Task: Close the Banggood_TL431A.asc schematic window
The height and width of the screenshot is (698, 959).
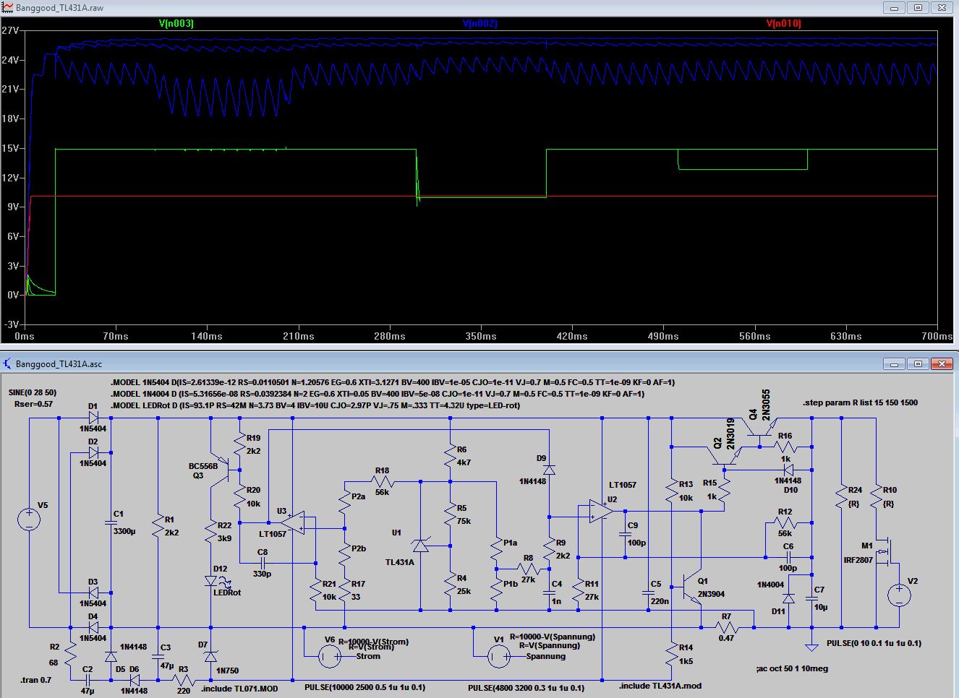Action: [942, 364]
